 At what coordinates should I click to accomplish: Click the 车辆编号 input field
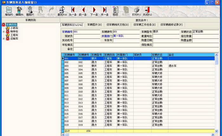coord(87,32)
